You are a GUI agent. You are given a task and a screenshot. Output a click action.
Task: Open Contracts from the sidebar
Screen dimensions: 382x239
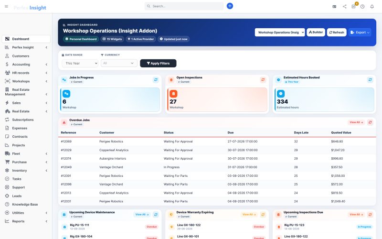(26, 137)
